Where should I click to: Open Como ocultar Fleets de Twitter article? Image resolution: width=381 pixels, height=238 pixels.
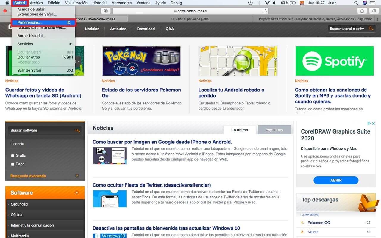[152, 185]
